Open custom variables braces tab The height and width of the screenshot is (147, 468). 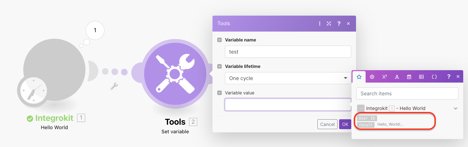tap(434, 77)
